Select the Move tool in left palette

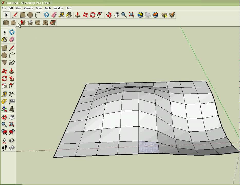pyautogui.click(x=4, y=71)
